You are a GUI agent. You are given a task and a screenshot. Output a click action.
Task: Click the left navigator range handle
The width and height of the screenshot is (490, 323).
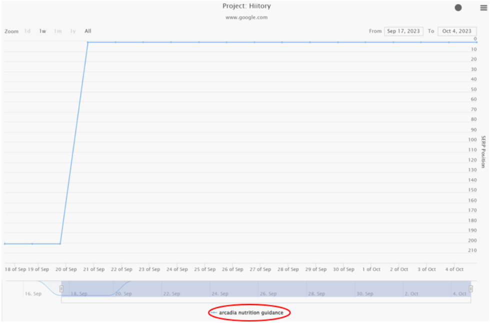61,289
